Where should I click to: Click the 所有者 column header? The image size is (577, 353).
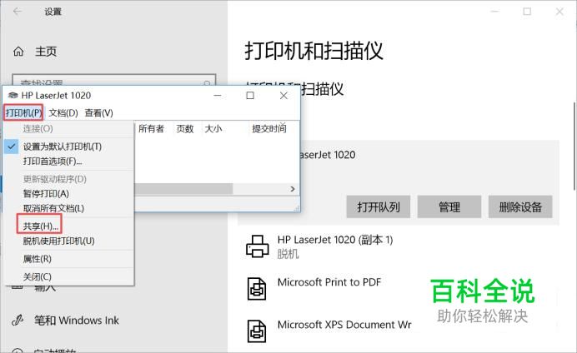(151, 128)
